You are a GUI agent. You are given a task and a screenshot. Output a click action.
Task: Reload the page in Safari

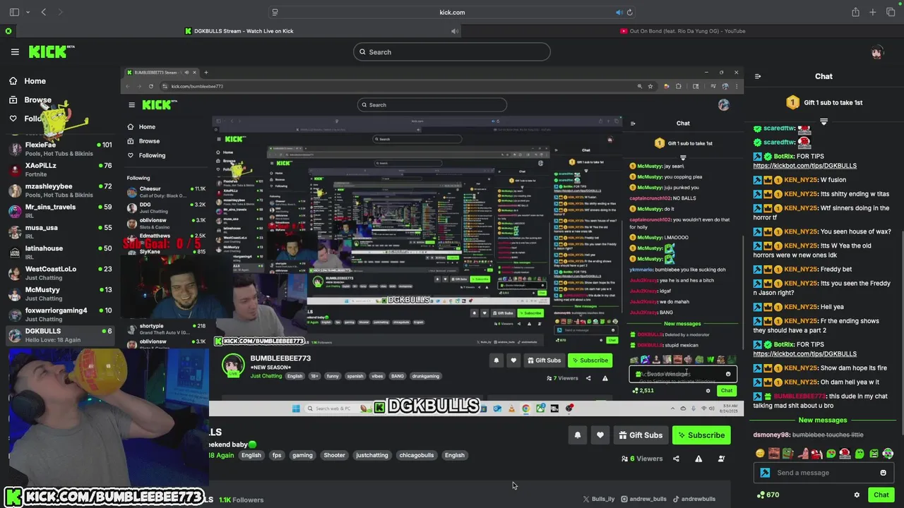629,12
